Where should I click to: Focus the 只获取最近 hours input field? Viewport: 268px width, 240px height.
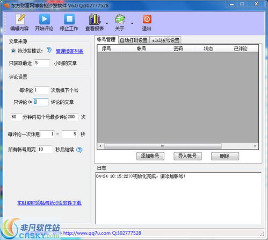(x=42, y=63)
